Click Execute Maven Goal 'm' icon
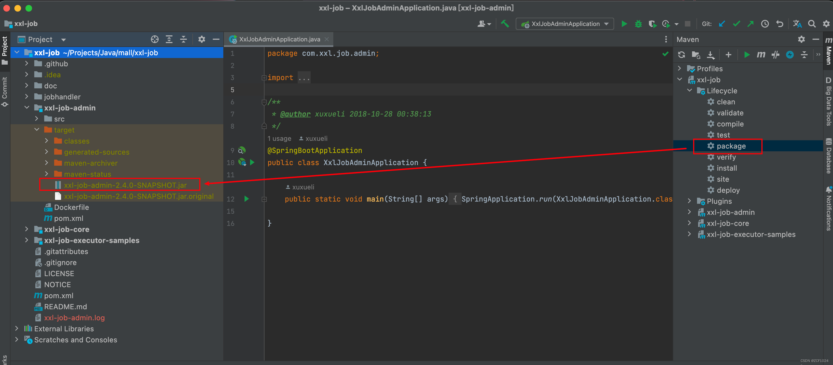Image resolution: width=833 pixels, height=365 pixels. [761, 55]
